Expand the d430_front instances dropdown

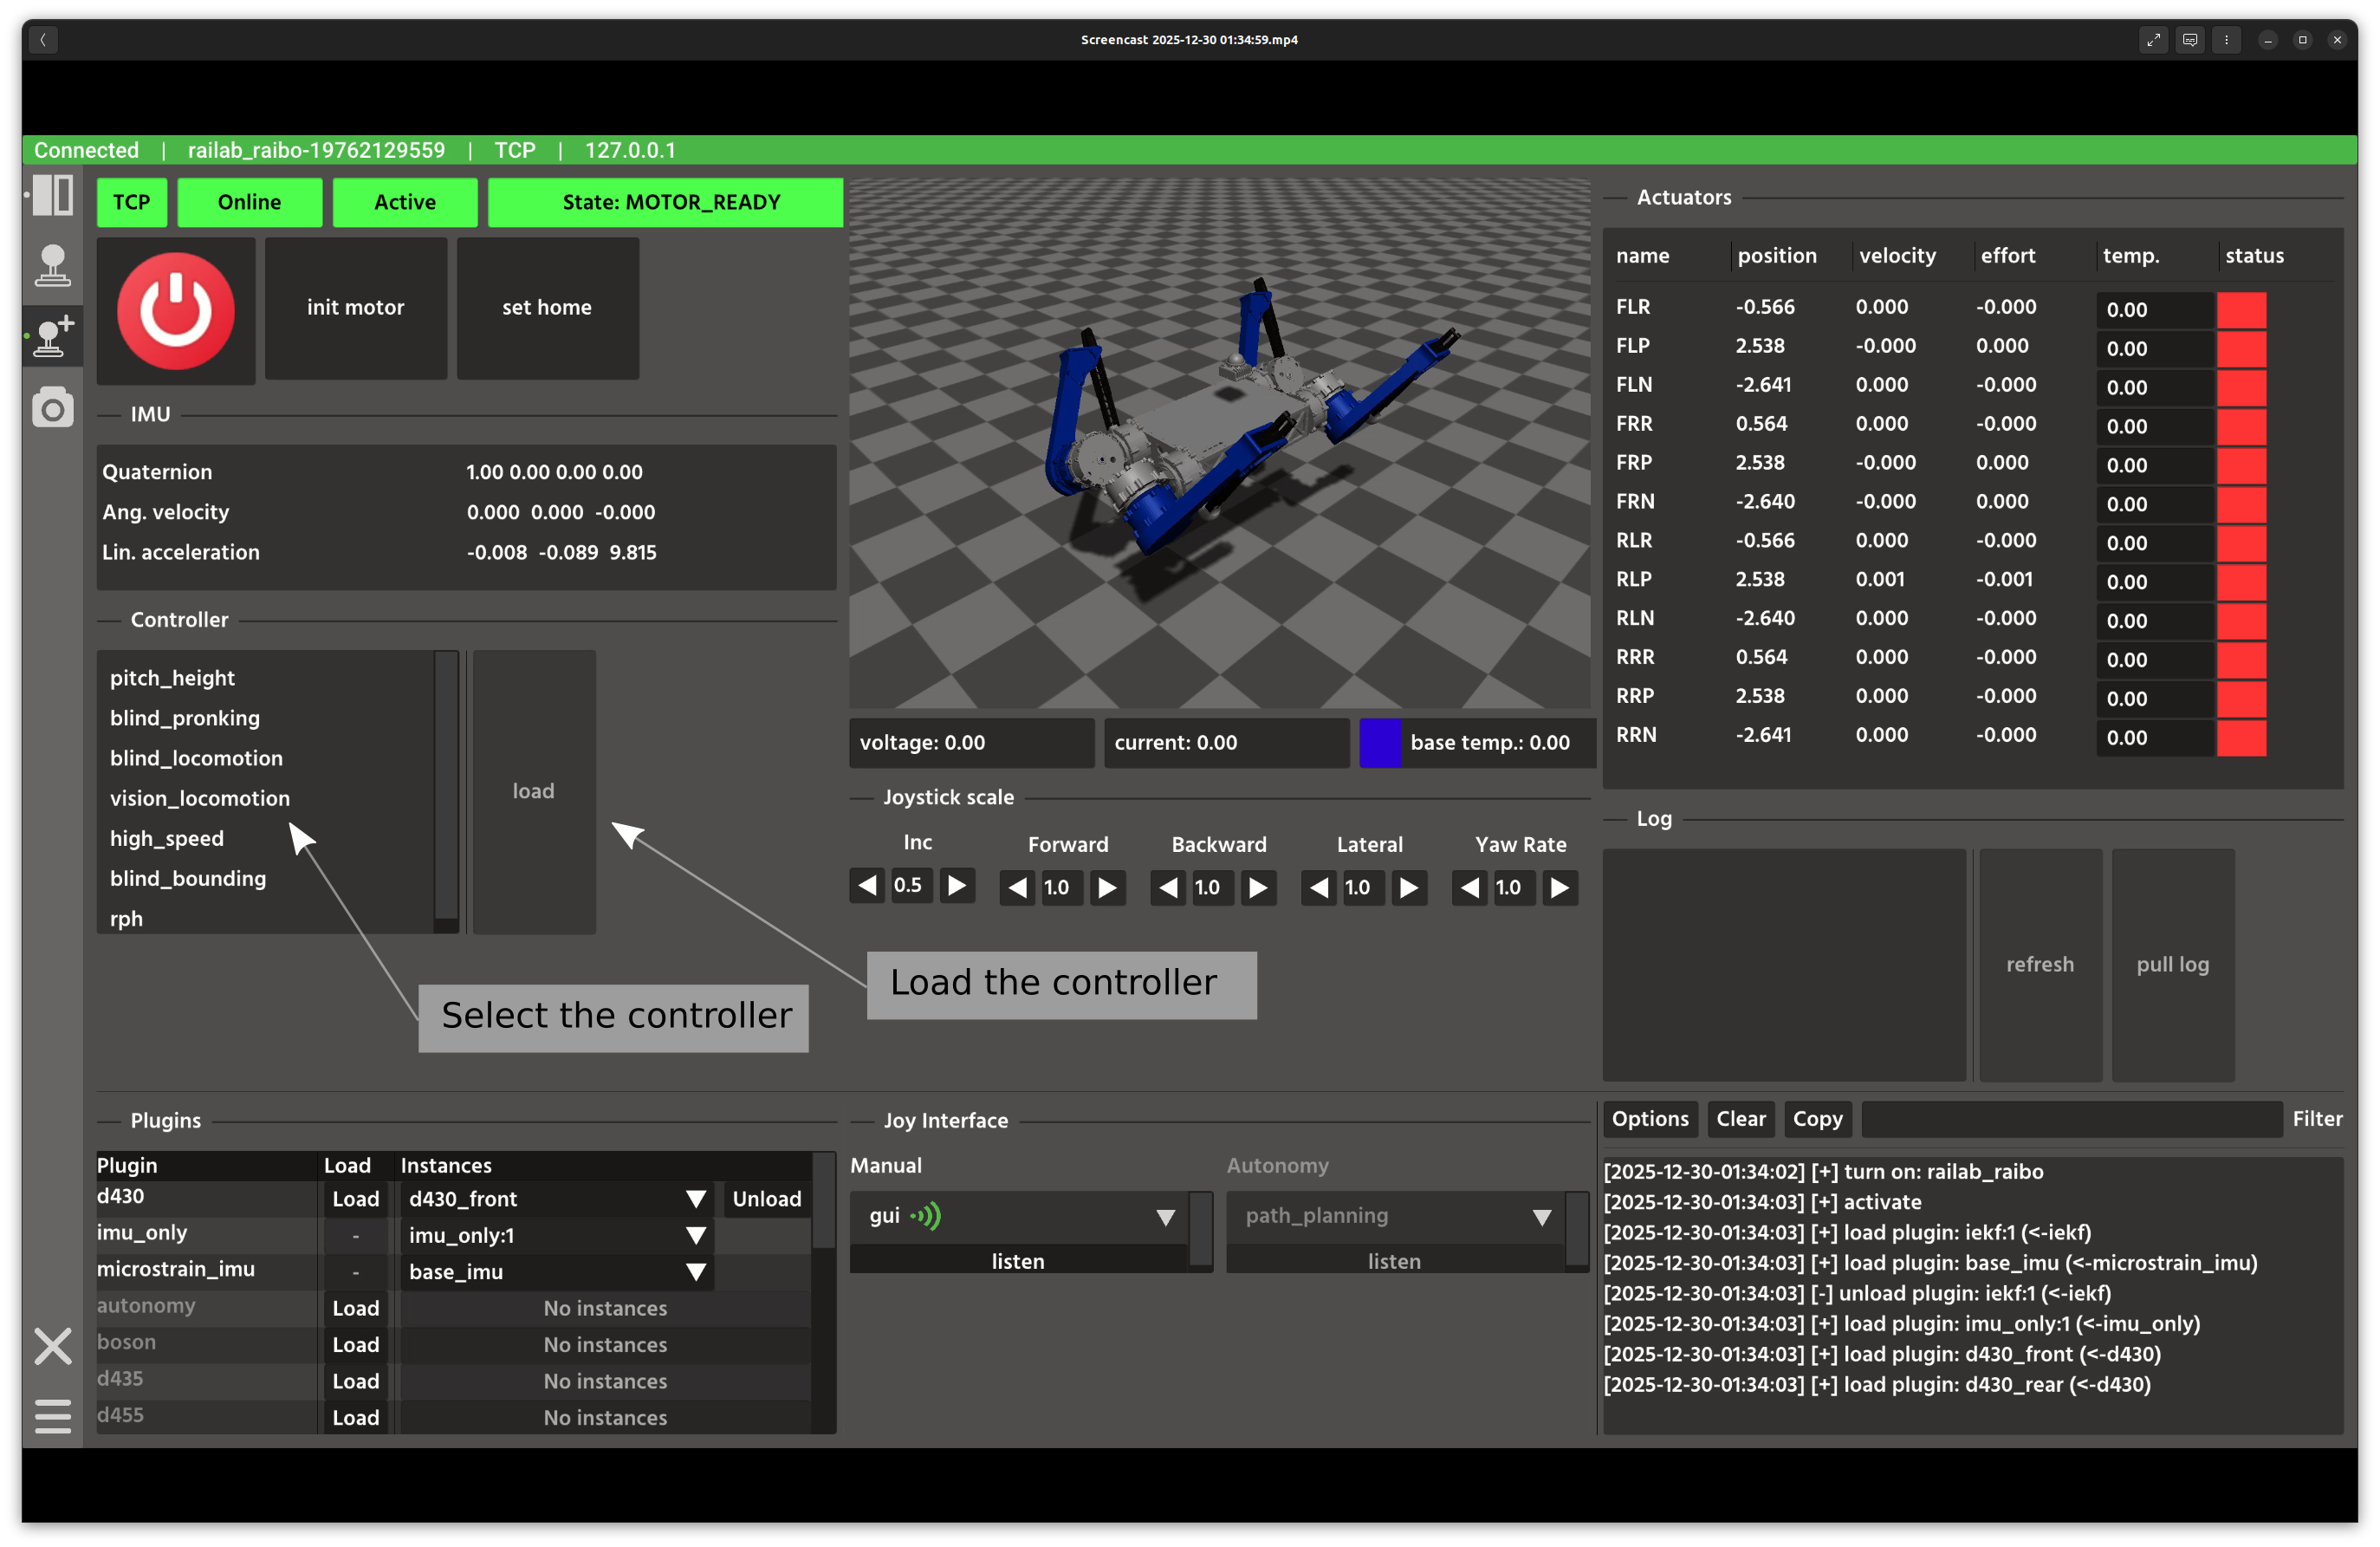(x=696, y=1199)
